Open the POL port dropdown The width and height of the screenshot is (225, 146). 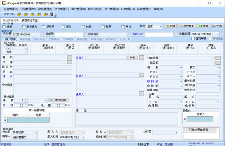181,72
